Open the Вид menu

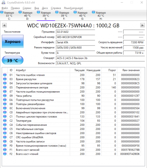(x=37, y=8)
